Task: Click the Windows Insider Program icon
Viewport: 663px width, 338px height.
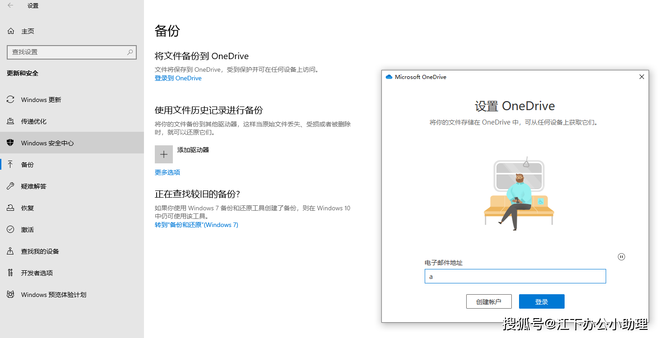Action: (x=11, y=295)
